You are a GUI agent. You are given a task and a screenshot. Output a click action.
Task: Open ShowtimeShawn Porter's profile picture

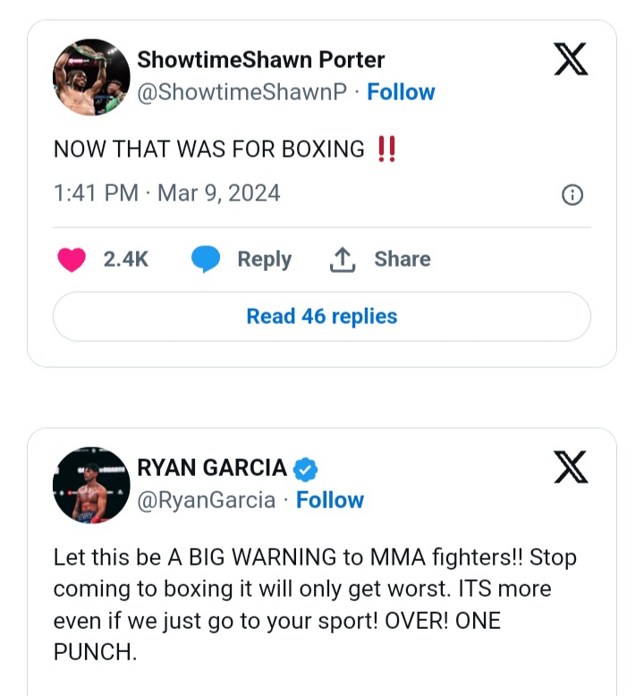pos(91,77)
